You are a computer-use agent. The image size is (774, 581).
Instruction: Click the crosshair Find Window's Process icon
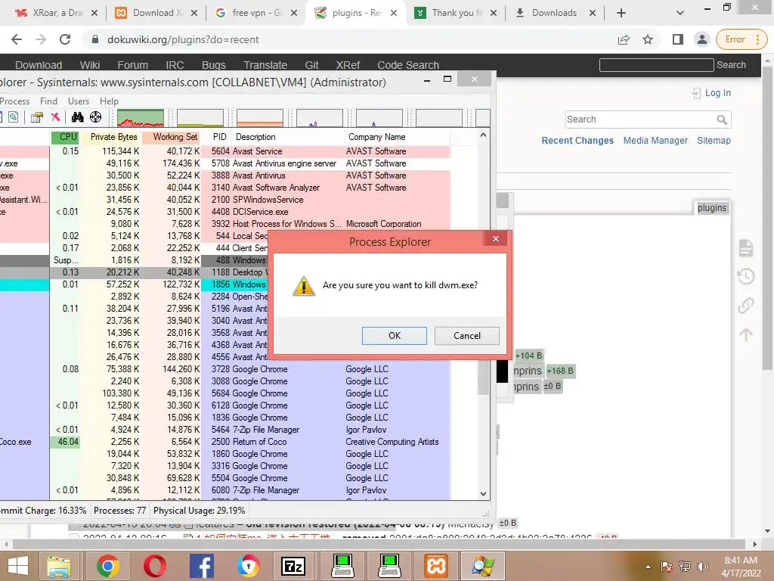[x=95, y=117]
